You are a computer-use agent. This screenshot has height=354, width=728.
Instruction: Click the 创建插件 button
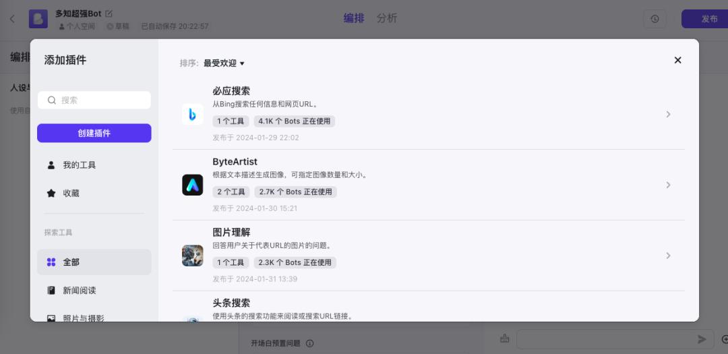tap(94, 133)
